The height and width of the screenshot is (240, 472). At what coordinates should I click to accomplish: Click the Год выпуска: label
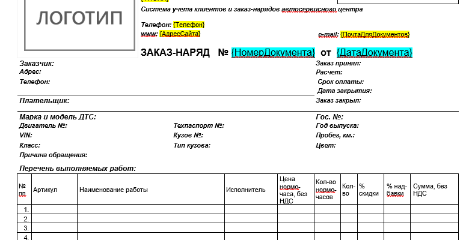[x=337, y=125]
